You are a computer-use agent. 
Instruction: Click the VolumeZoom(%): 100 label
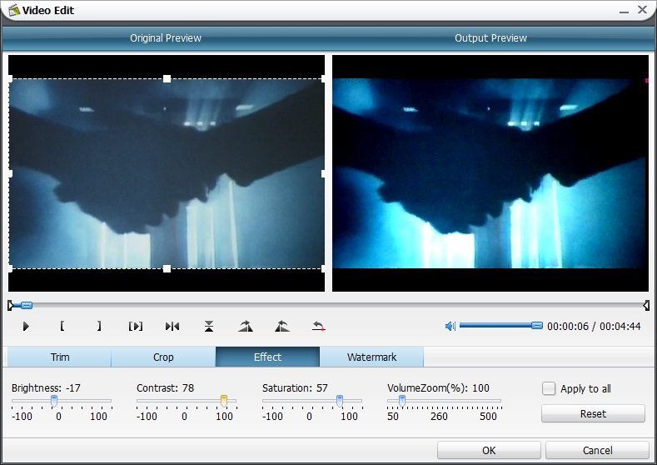pyautogui.click(x=438, y=387)
